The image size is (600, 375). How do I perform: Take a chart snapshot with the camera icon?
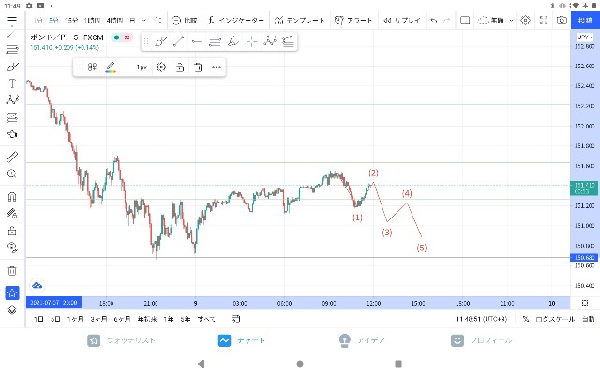[x=562, y=21]
